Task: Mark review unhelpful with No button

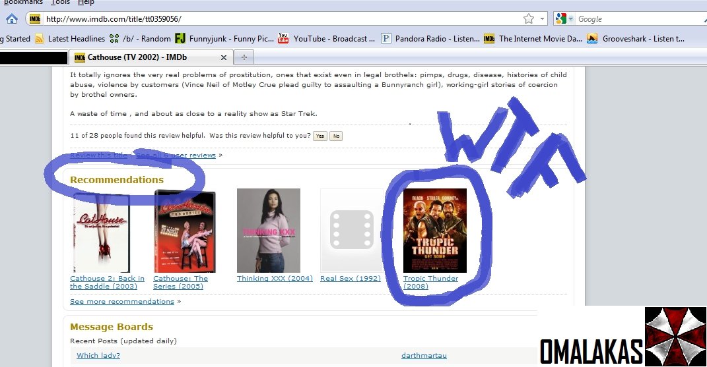Action: point(337,136)
